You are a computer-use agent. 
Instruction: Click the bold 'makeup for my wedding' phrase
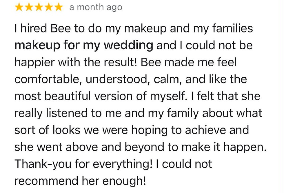pos(84,45)
